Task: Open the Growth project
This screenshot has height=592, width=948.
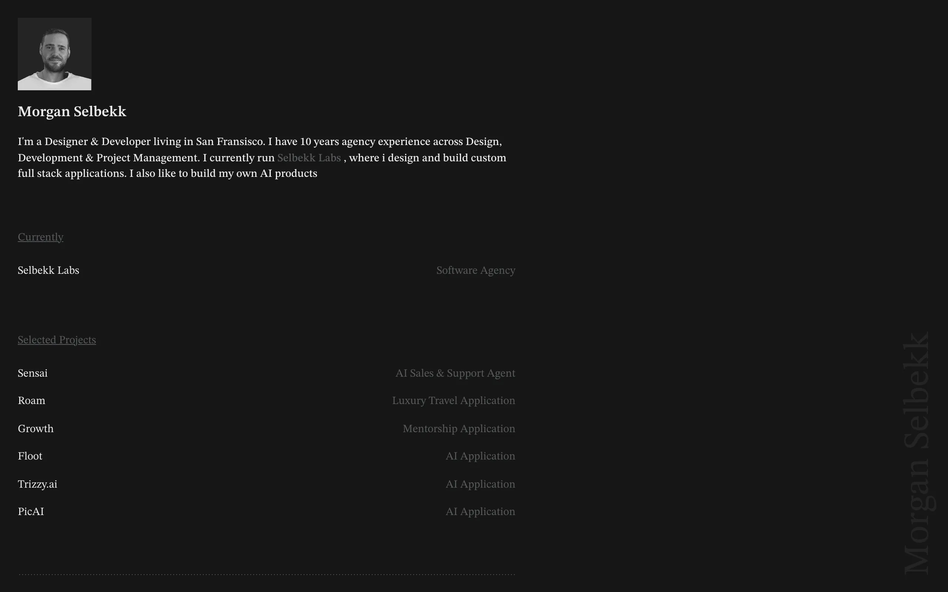Action: [x=36, y=429]
